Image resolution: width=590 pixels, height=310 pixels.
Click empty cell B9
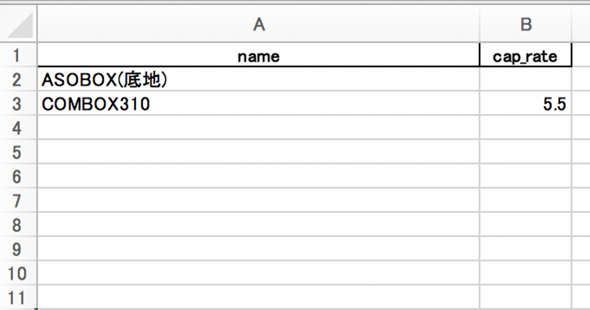point(525,249)
